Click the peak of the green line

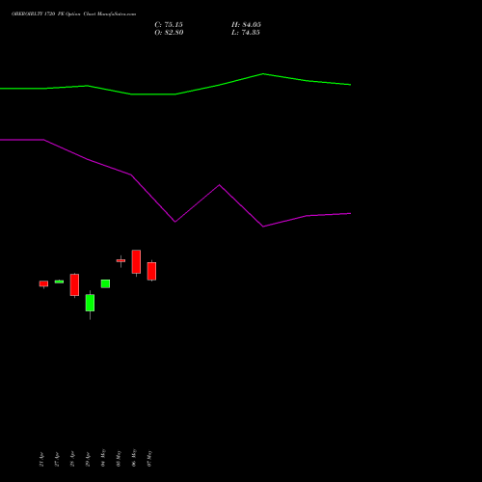[x=263, y=74]
